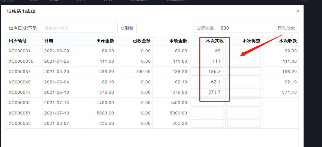
Task: Click the 出库编号 column header
Action: tap(18, 41)
